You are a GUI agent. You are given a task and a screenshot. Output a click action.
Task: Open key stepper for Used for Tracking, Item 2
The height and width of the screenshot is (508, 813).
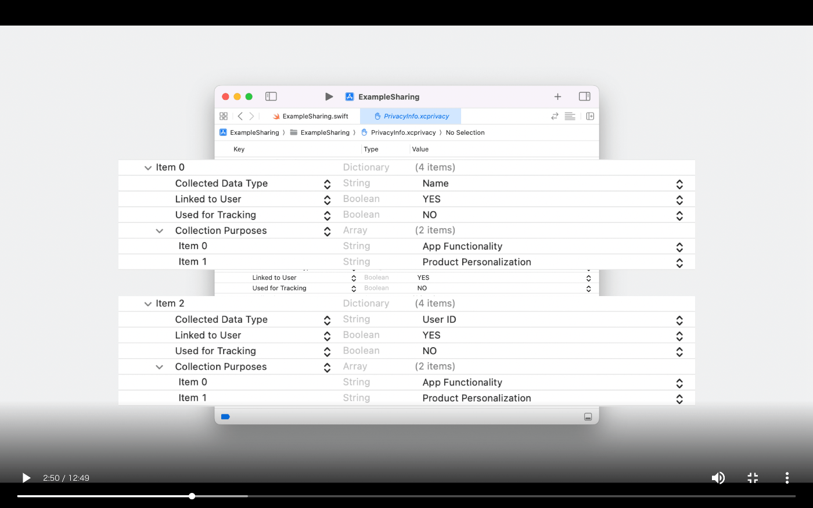[328, 352]
